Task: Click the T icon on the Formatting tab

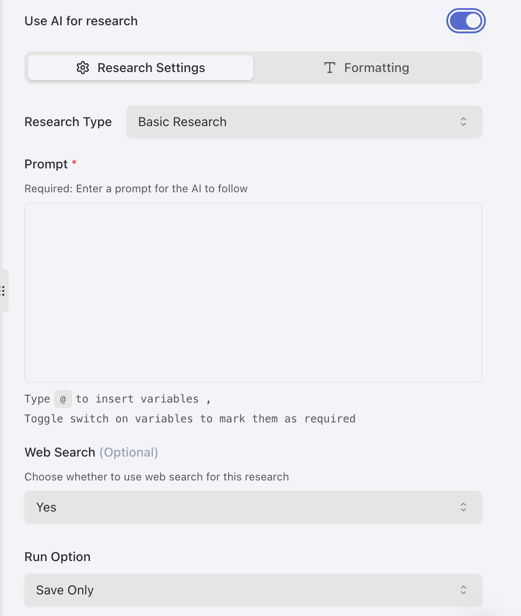Action: pos(330,68)
